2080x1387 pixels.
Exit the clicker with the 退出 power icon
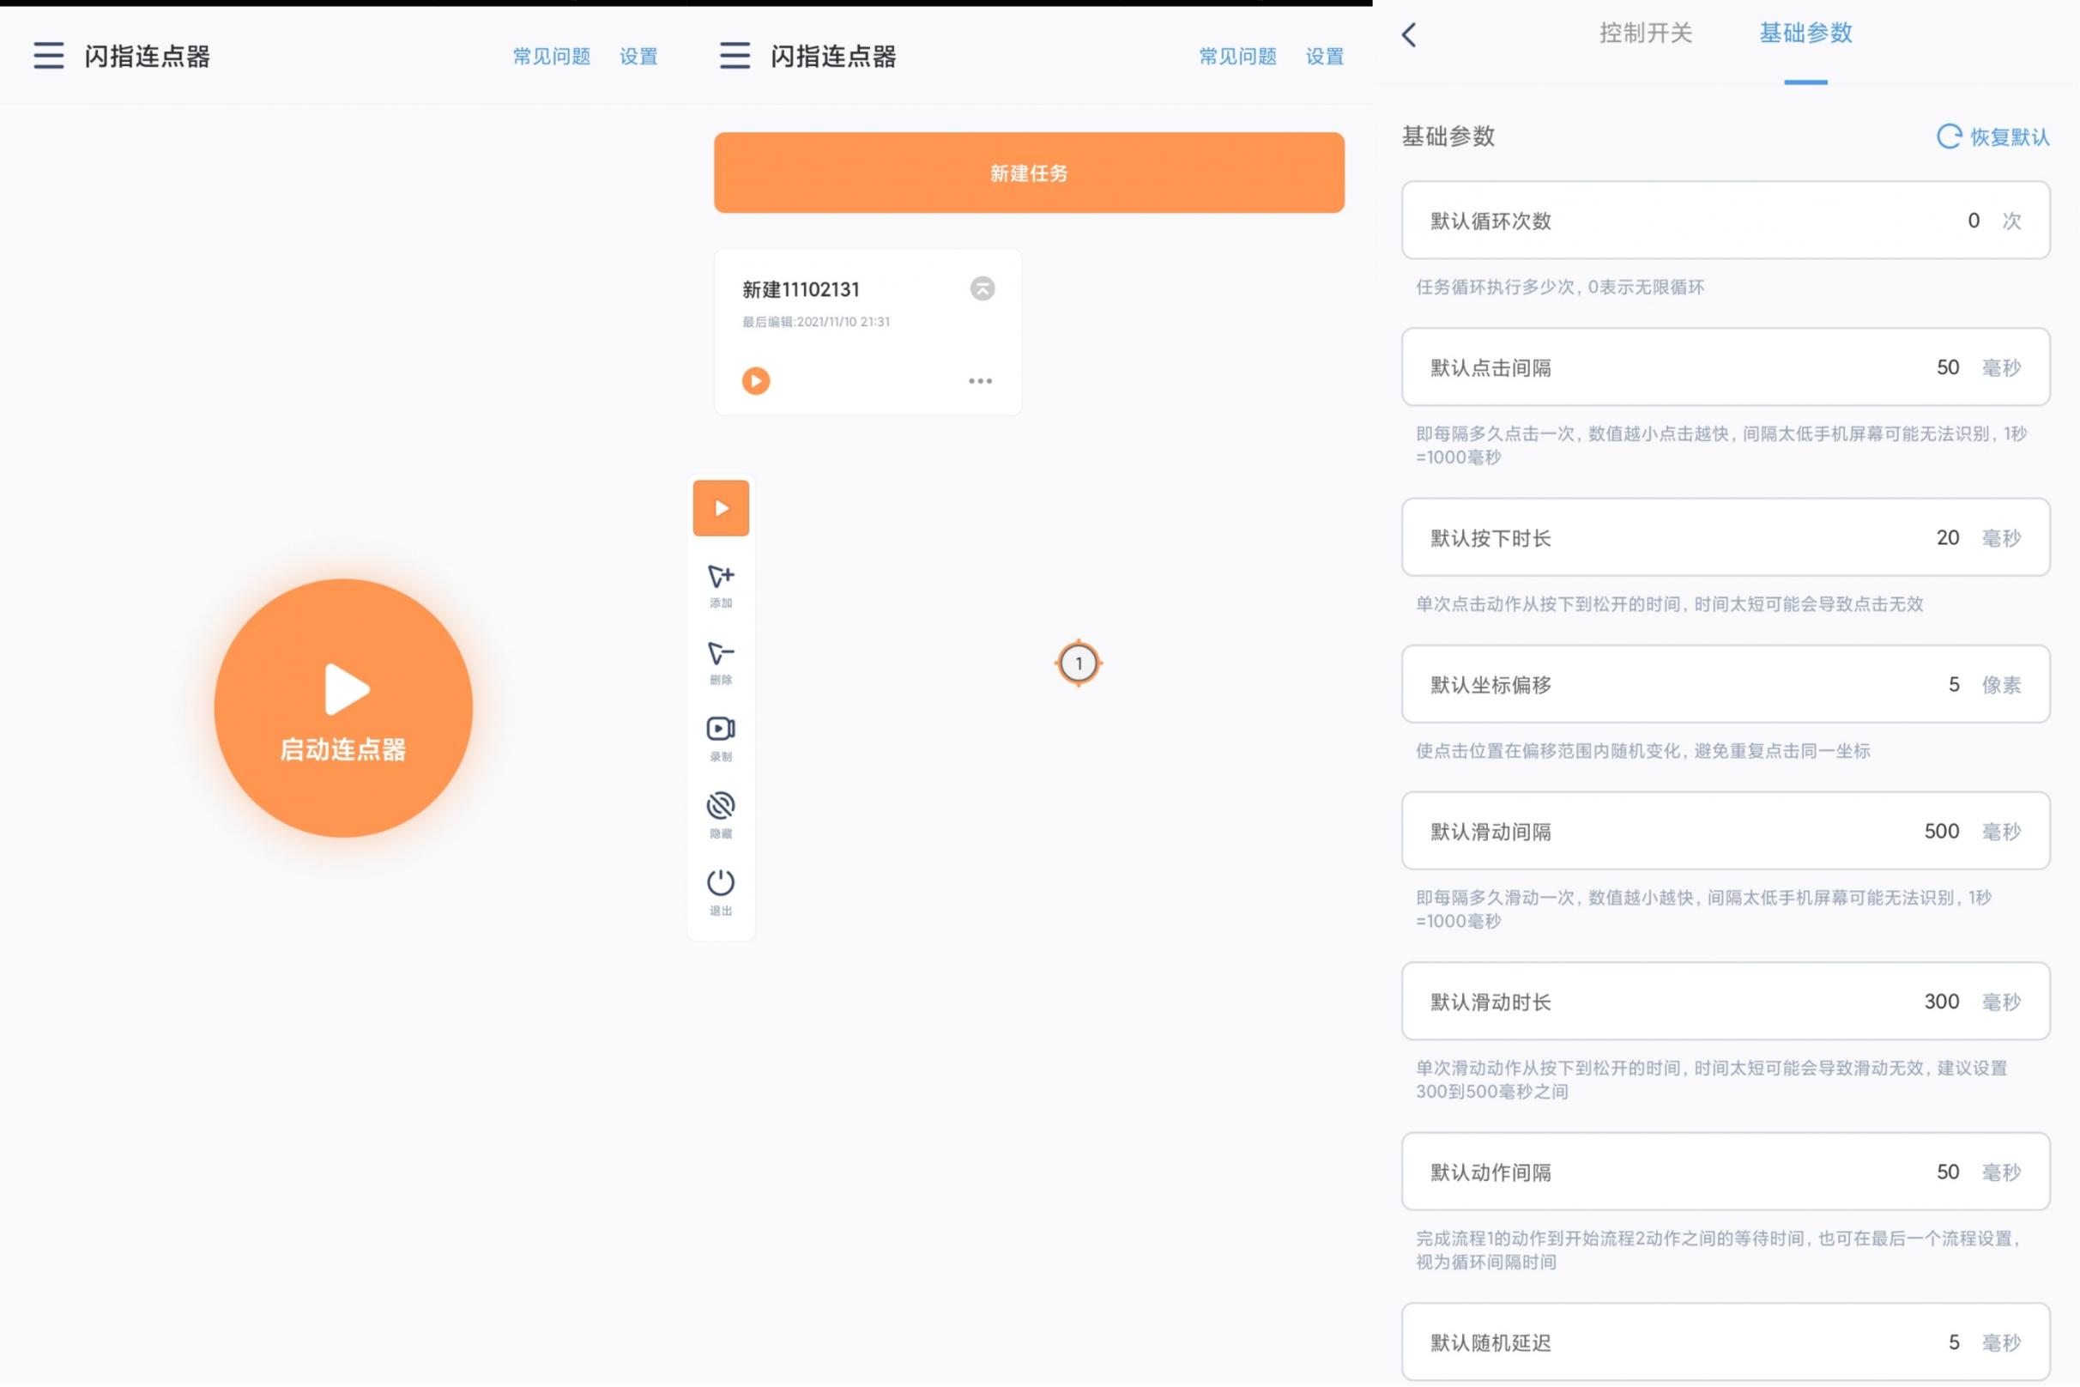click(720, 891)
